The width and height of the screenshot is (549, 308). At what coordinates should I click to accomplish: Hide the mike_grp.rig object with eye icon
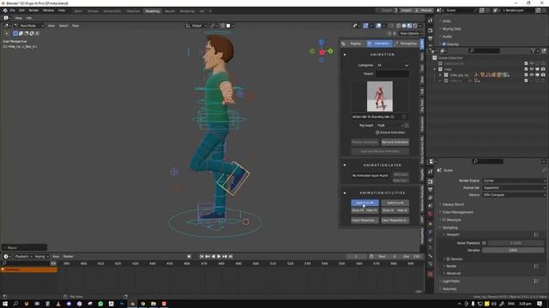click(532, 74)
